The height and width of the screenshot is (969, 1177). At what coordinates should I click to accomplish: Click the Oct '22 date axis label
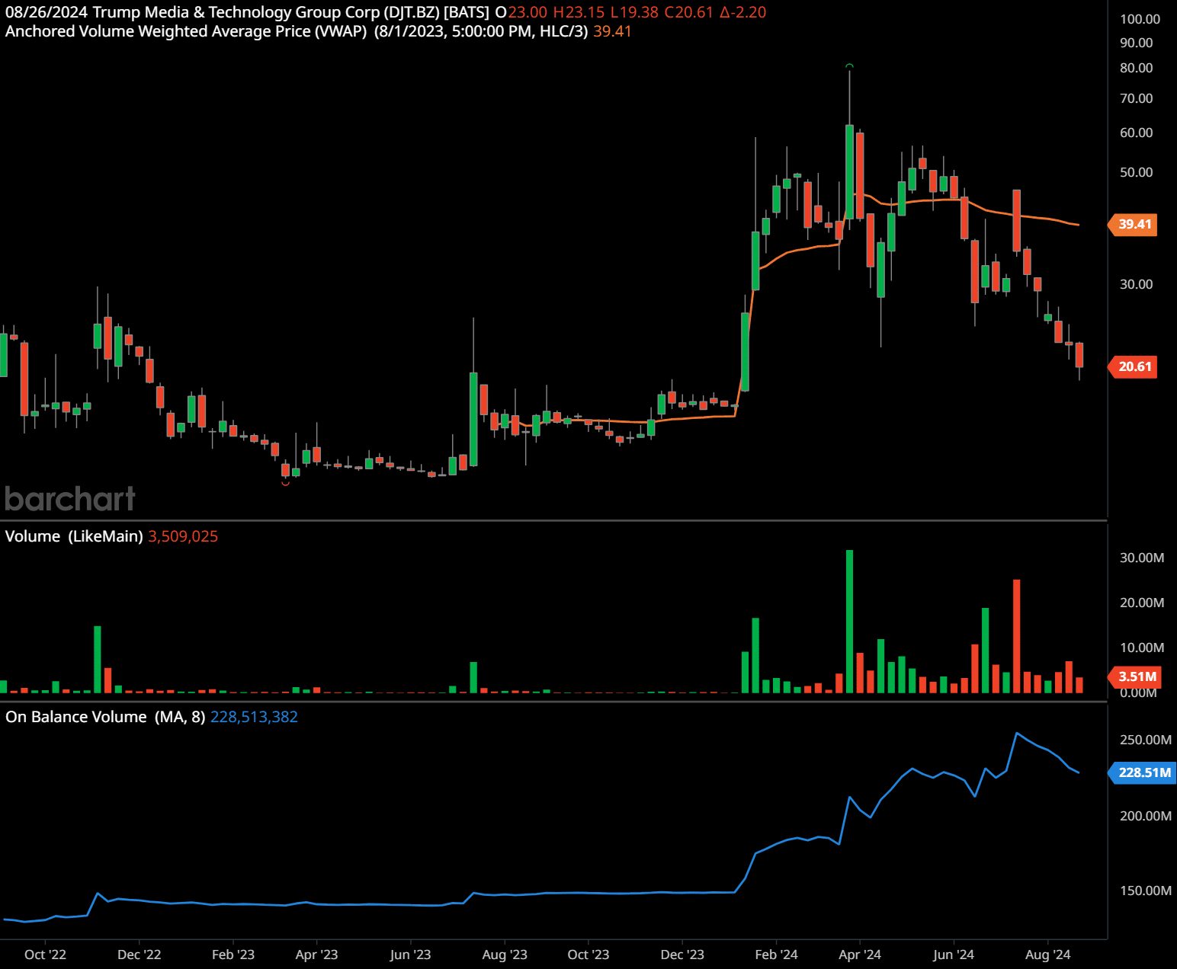pos(45,955)
